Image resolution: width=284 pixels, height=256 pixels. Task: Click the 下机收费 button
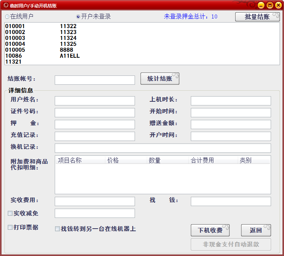(210, 230)
